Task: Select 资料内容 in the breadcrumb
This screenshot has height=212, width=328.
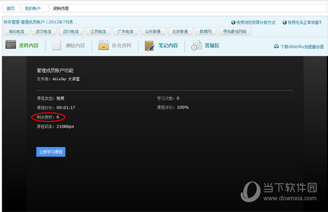Action: [61, 8]
